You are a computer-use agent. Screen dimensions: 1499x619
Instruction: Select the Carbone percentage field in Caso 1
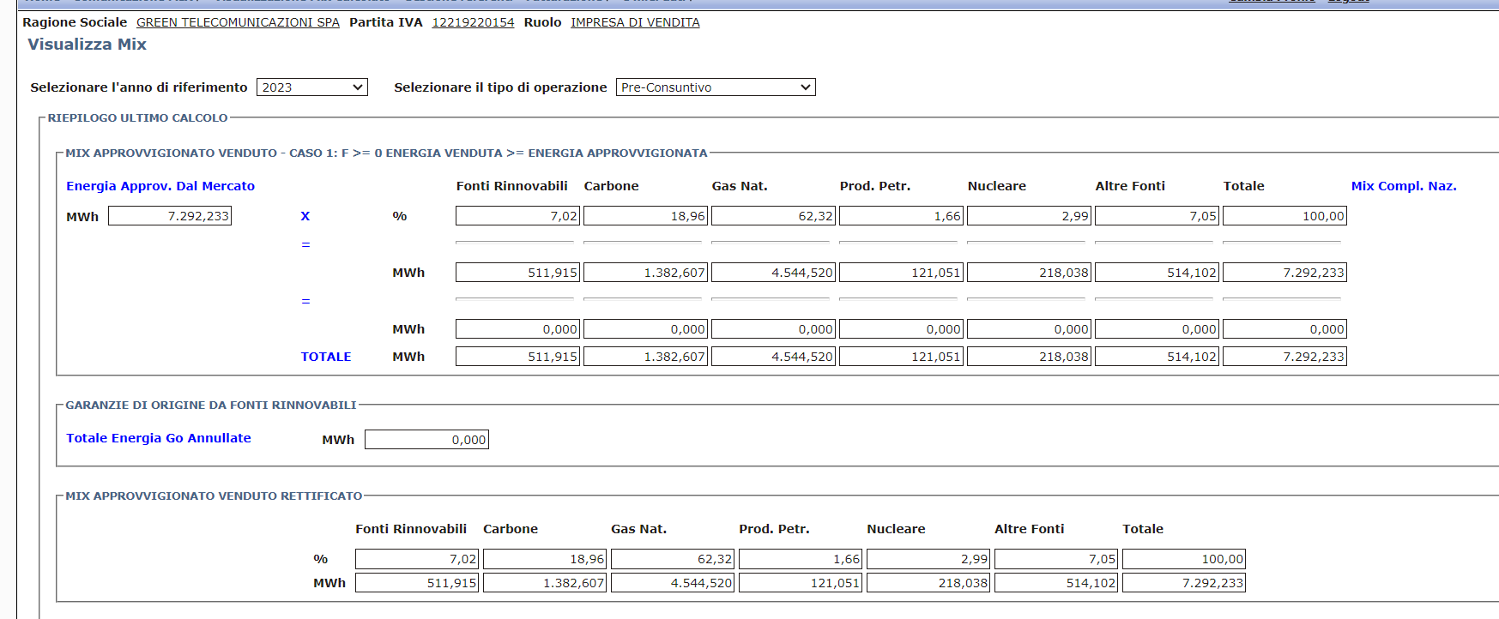[x=645, y=216]
